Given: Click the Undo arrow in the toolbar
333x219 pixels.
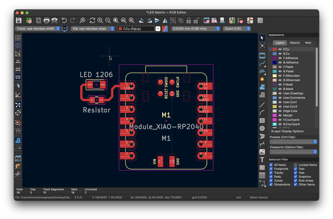Looking at the screenshot, I should (64, 20).
